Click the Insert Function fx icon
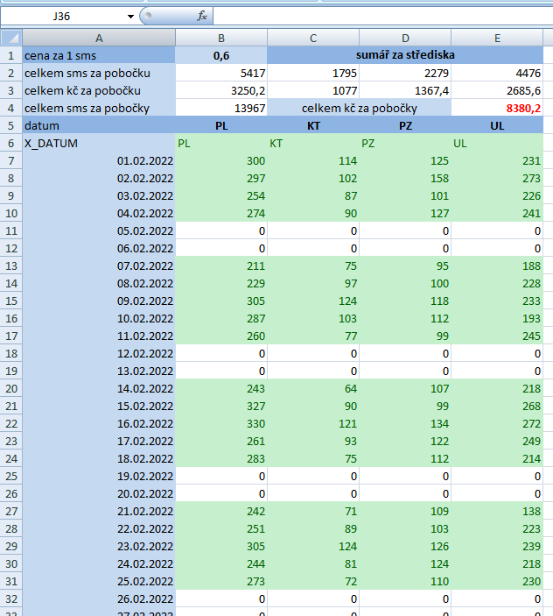553x616 pixels. (202, 16)
